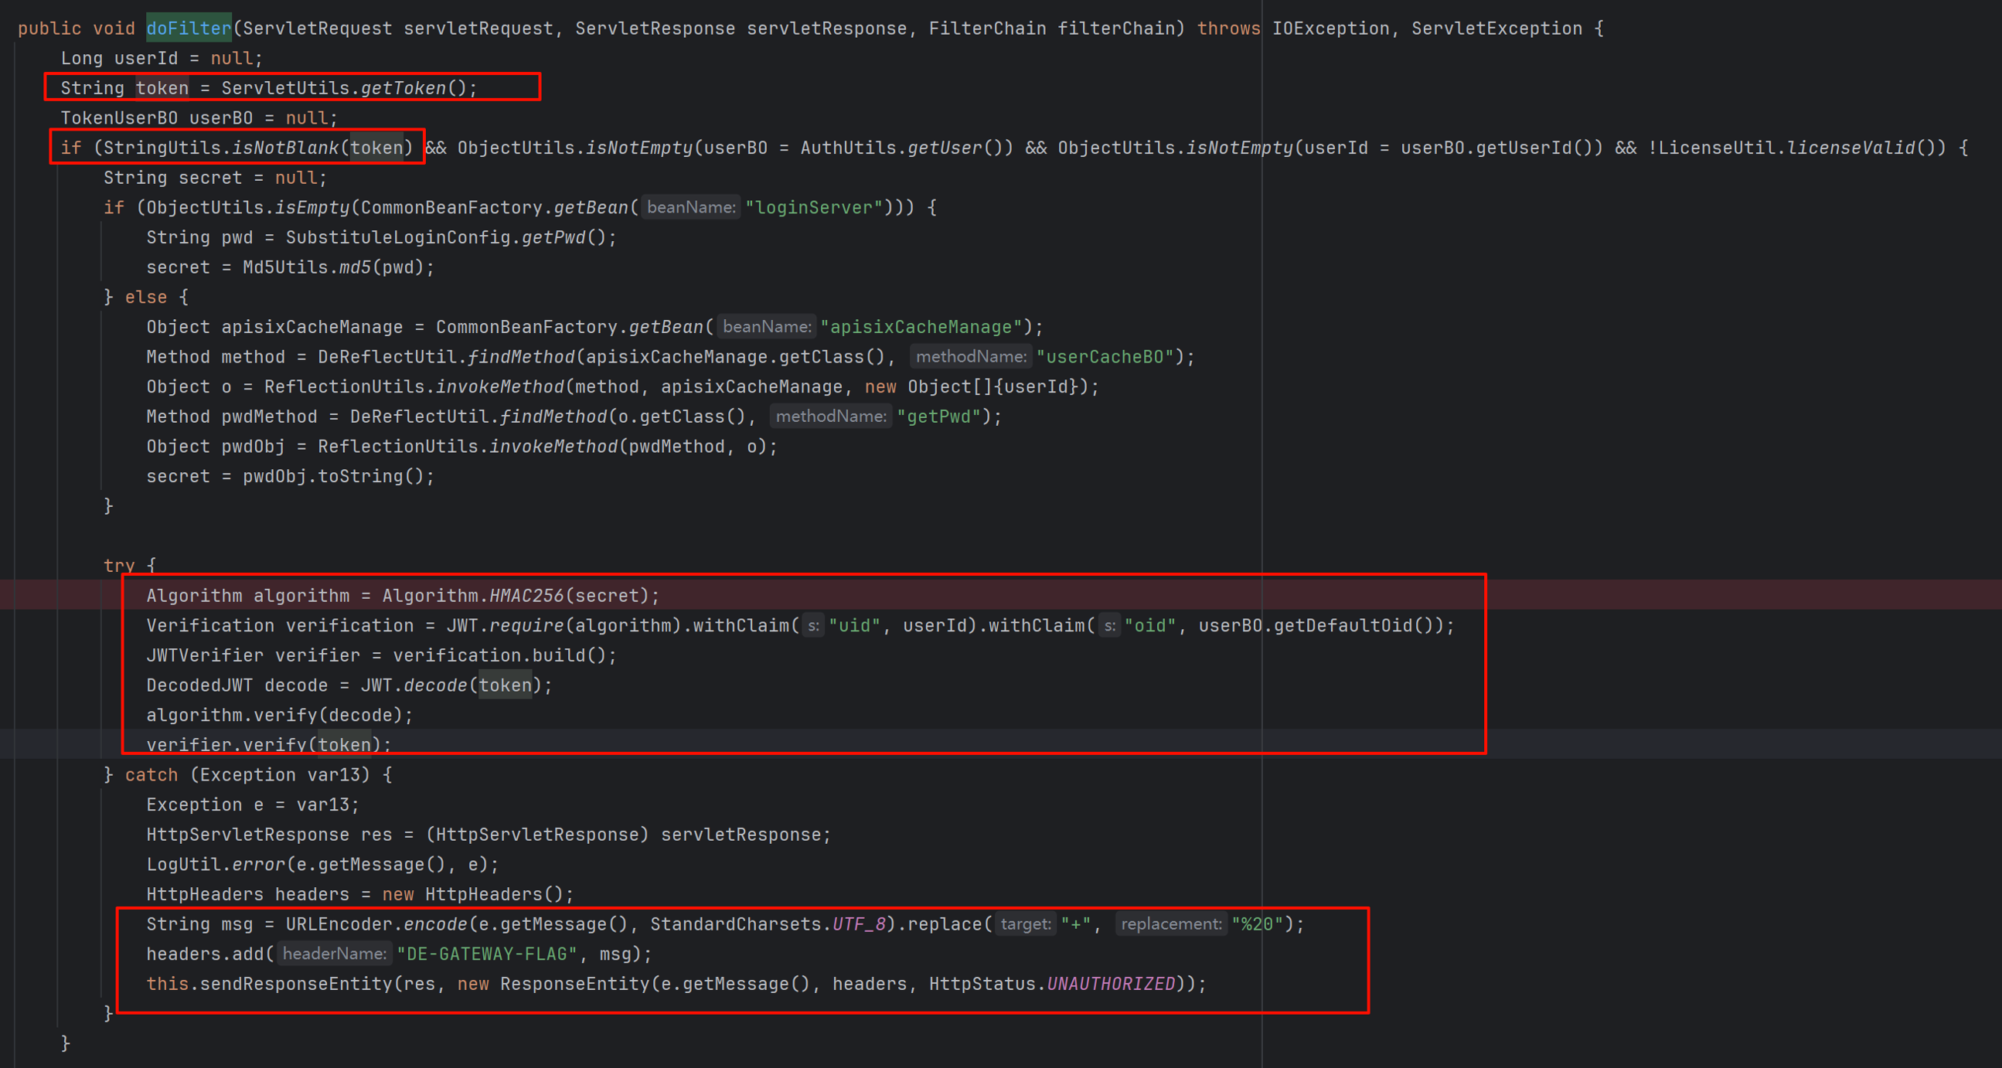Click the replacement hint before "%20"
The width and height of the screenshot is (2002, 1068).
click(1170, 924)
